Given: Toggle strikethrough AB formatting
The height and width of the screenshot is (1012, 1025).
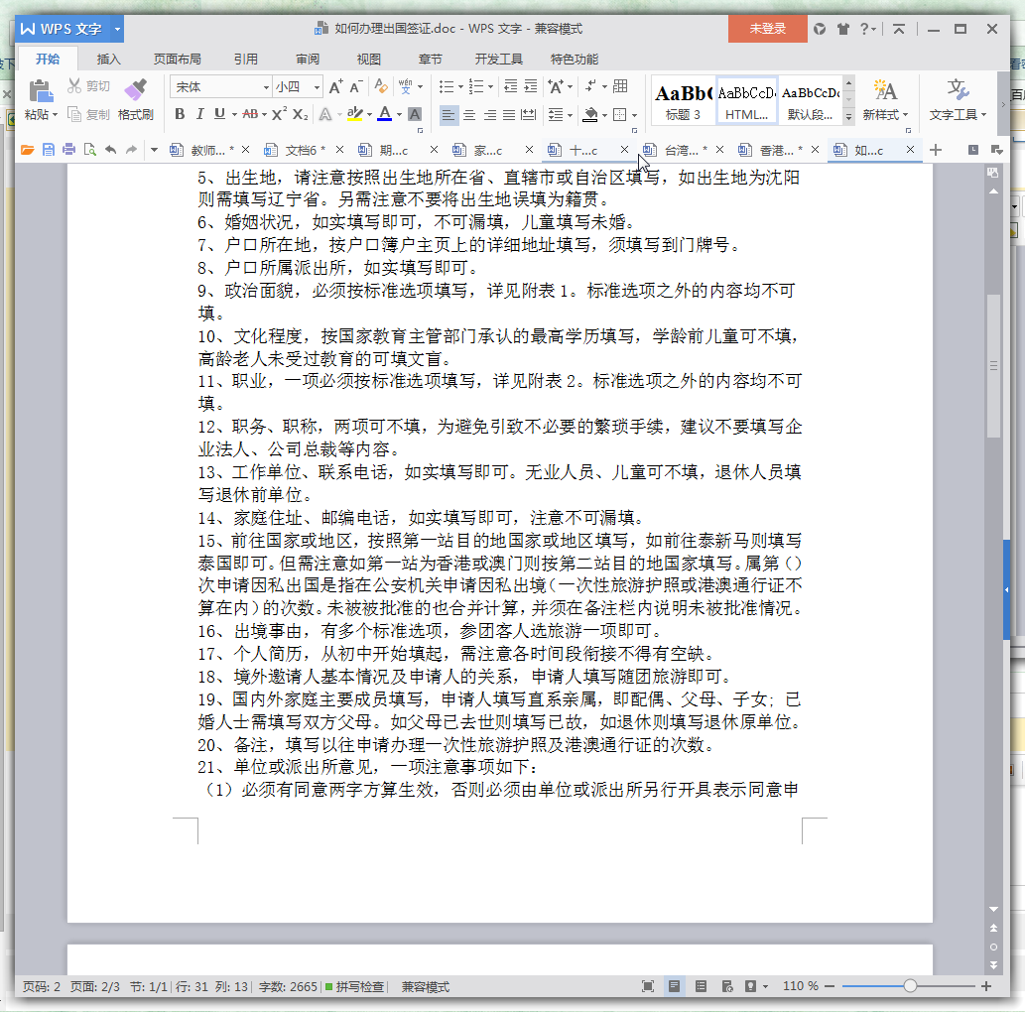Looking at the screenshot, I should 250,114.
